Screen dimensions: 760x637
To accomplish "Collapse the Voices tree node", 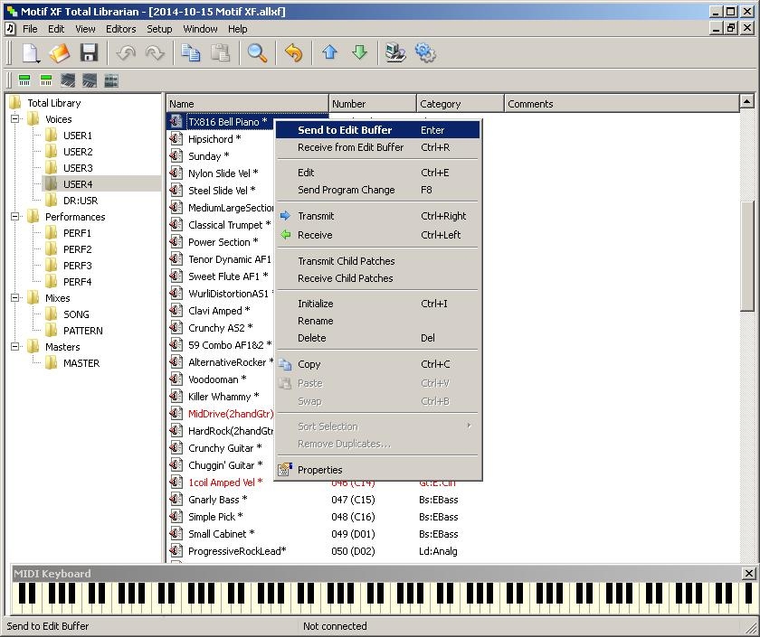I will click(15, 118).
